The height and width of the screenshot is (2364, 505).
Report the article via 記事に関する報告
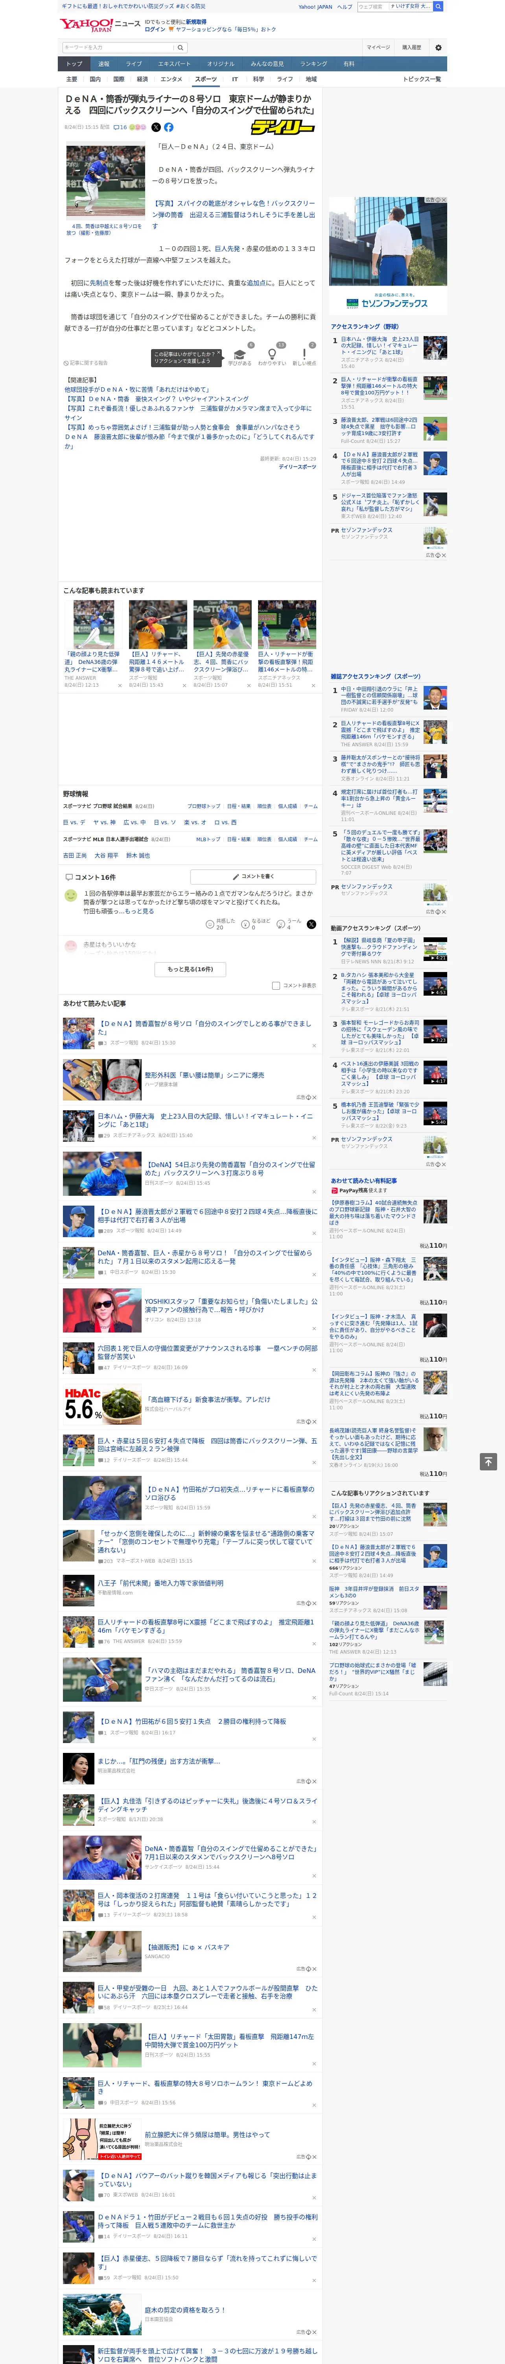(86, 362)
